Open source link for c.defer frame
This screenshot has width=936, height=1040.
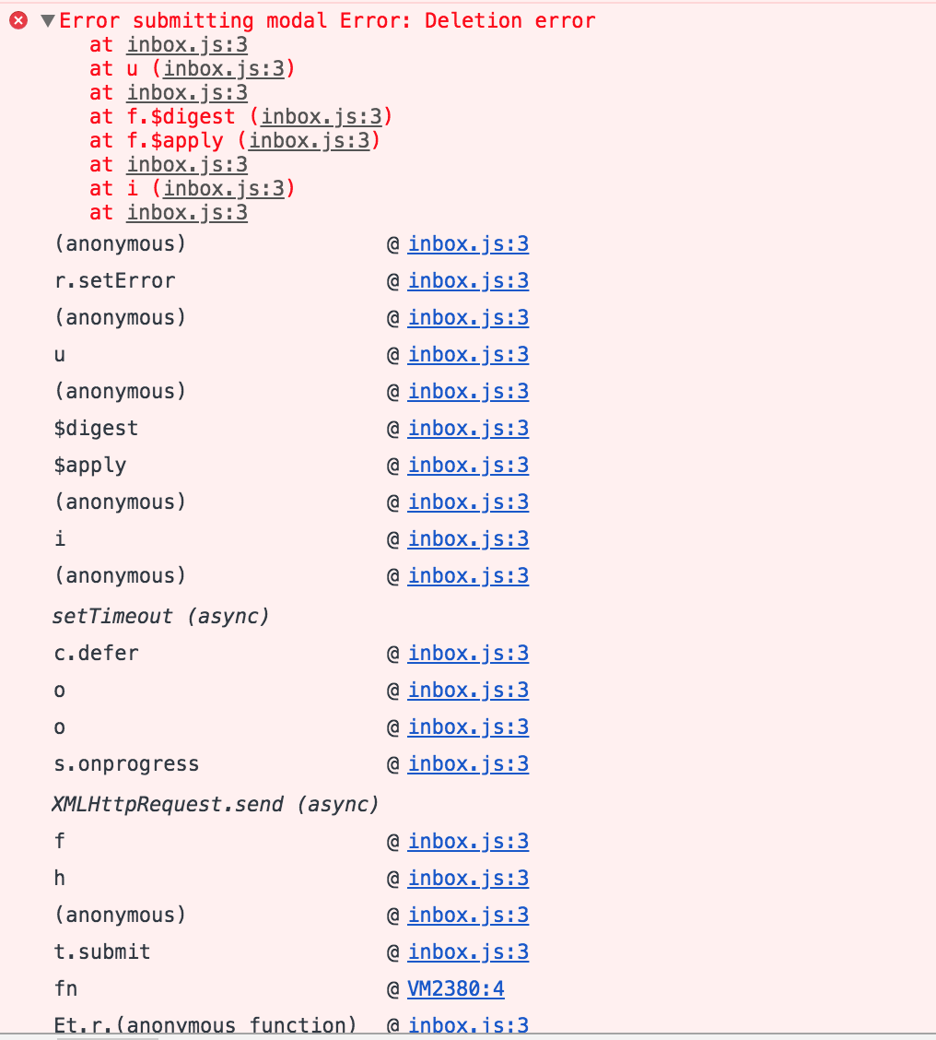point(468,654)
